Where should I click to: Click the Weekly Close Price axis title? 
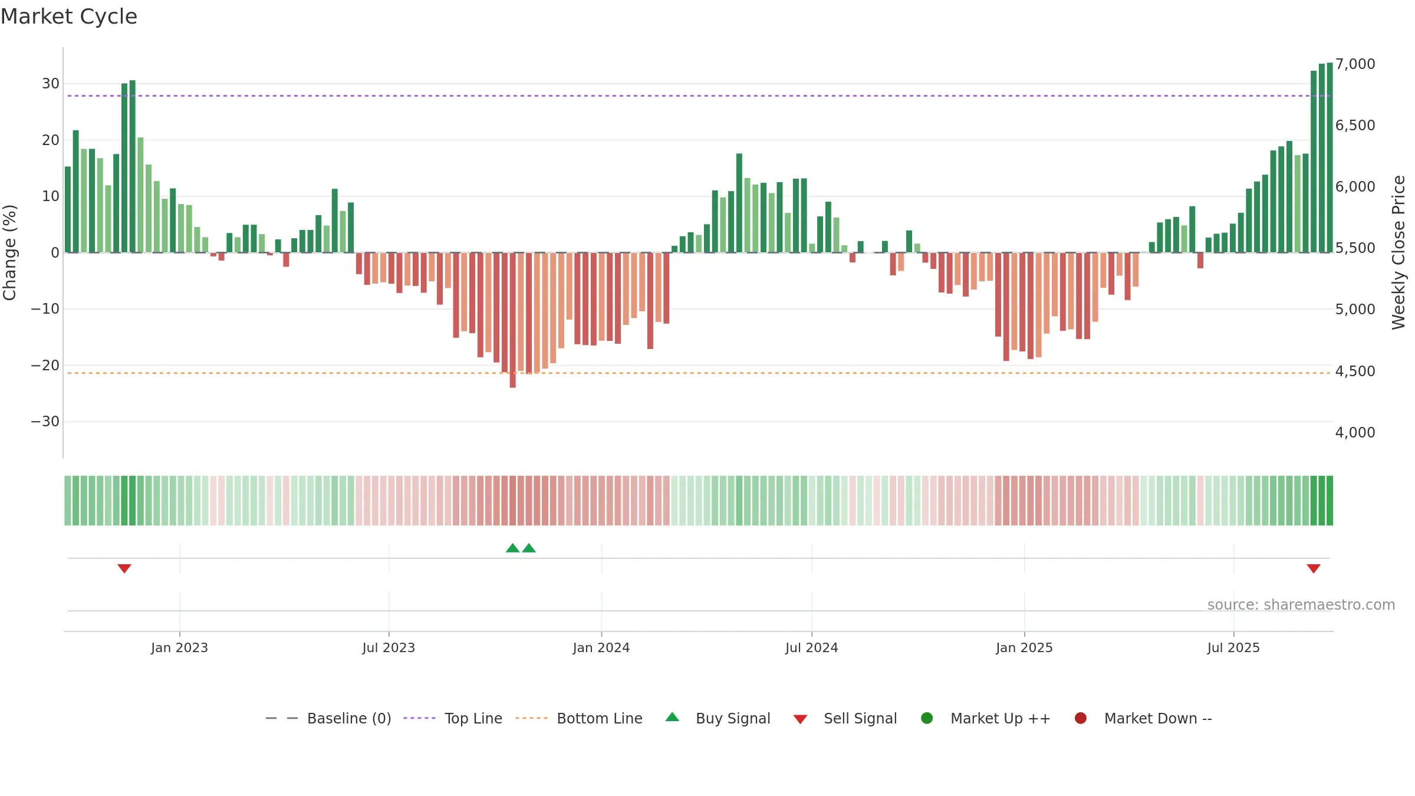pos(1398,252)
